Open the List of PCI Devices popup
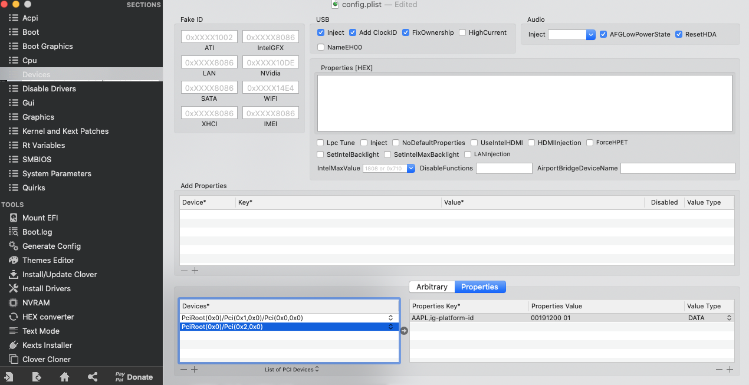Screen dimensions: 749x385 coord(292,370)
